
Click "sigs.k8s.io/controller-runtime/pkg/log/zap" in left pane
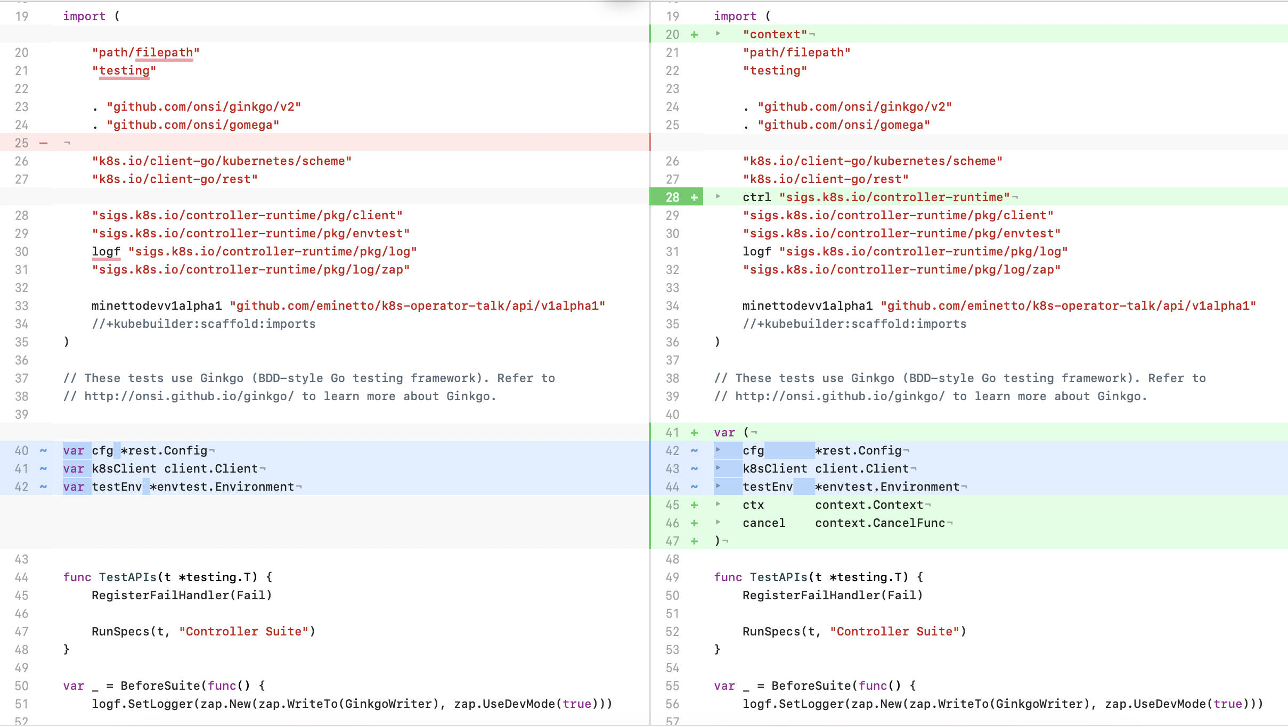tap(251, 270)
